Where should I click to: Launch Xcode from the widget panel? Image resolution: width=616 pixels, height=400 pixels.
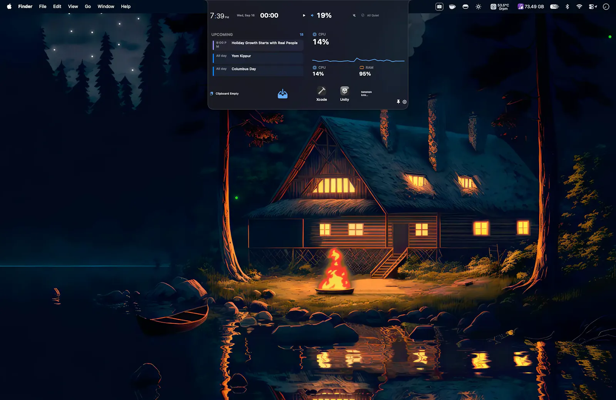click(x=321, y=94)
